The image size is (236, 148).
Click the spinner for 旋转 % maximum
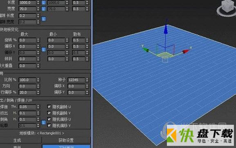coord(38,40)
